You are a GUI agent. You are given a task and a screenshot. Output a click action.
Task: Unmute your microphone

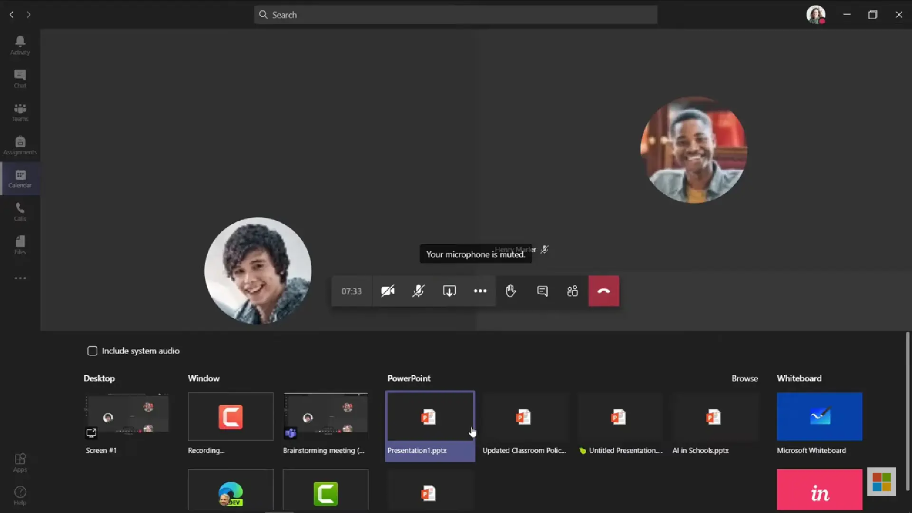pyautogui.click(x=418, y=291)
